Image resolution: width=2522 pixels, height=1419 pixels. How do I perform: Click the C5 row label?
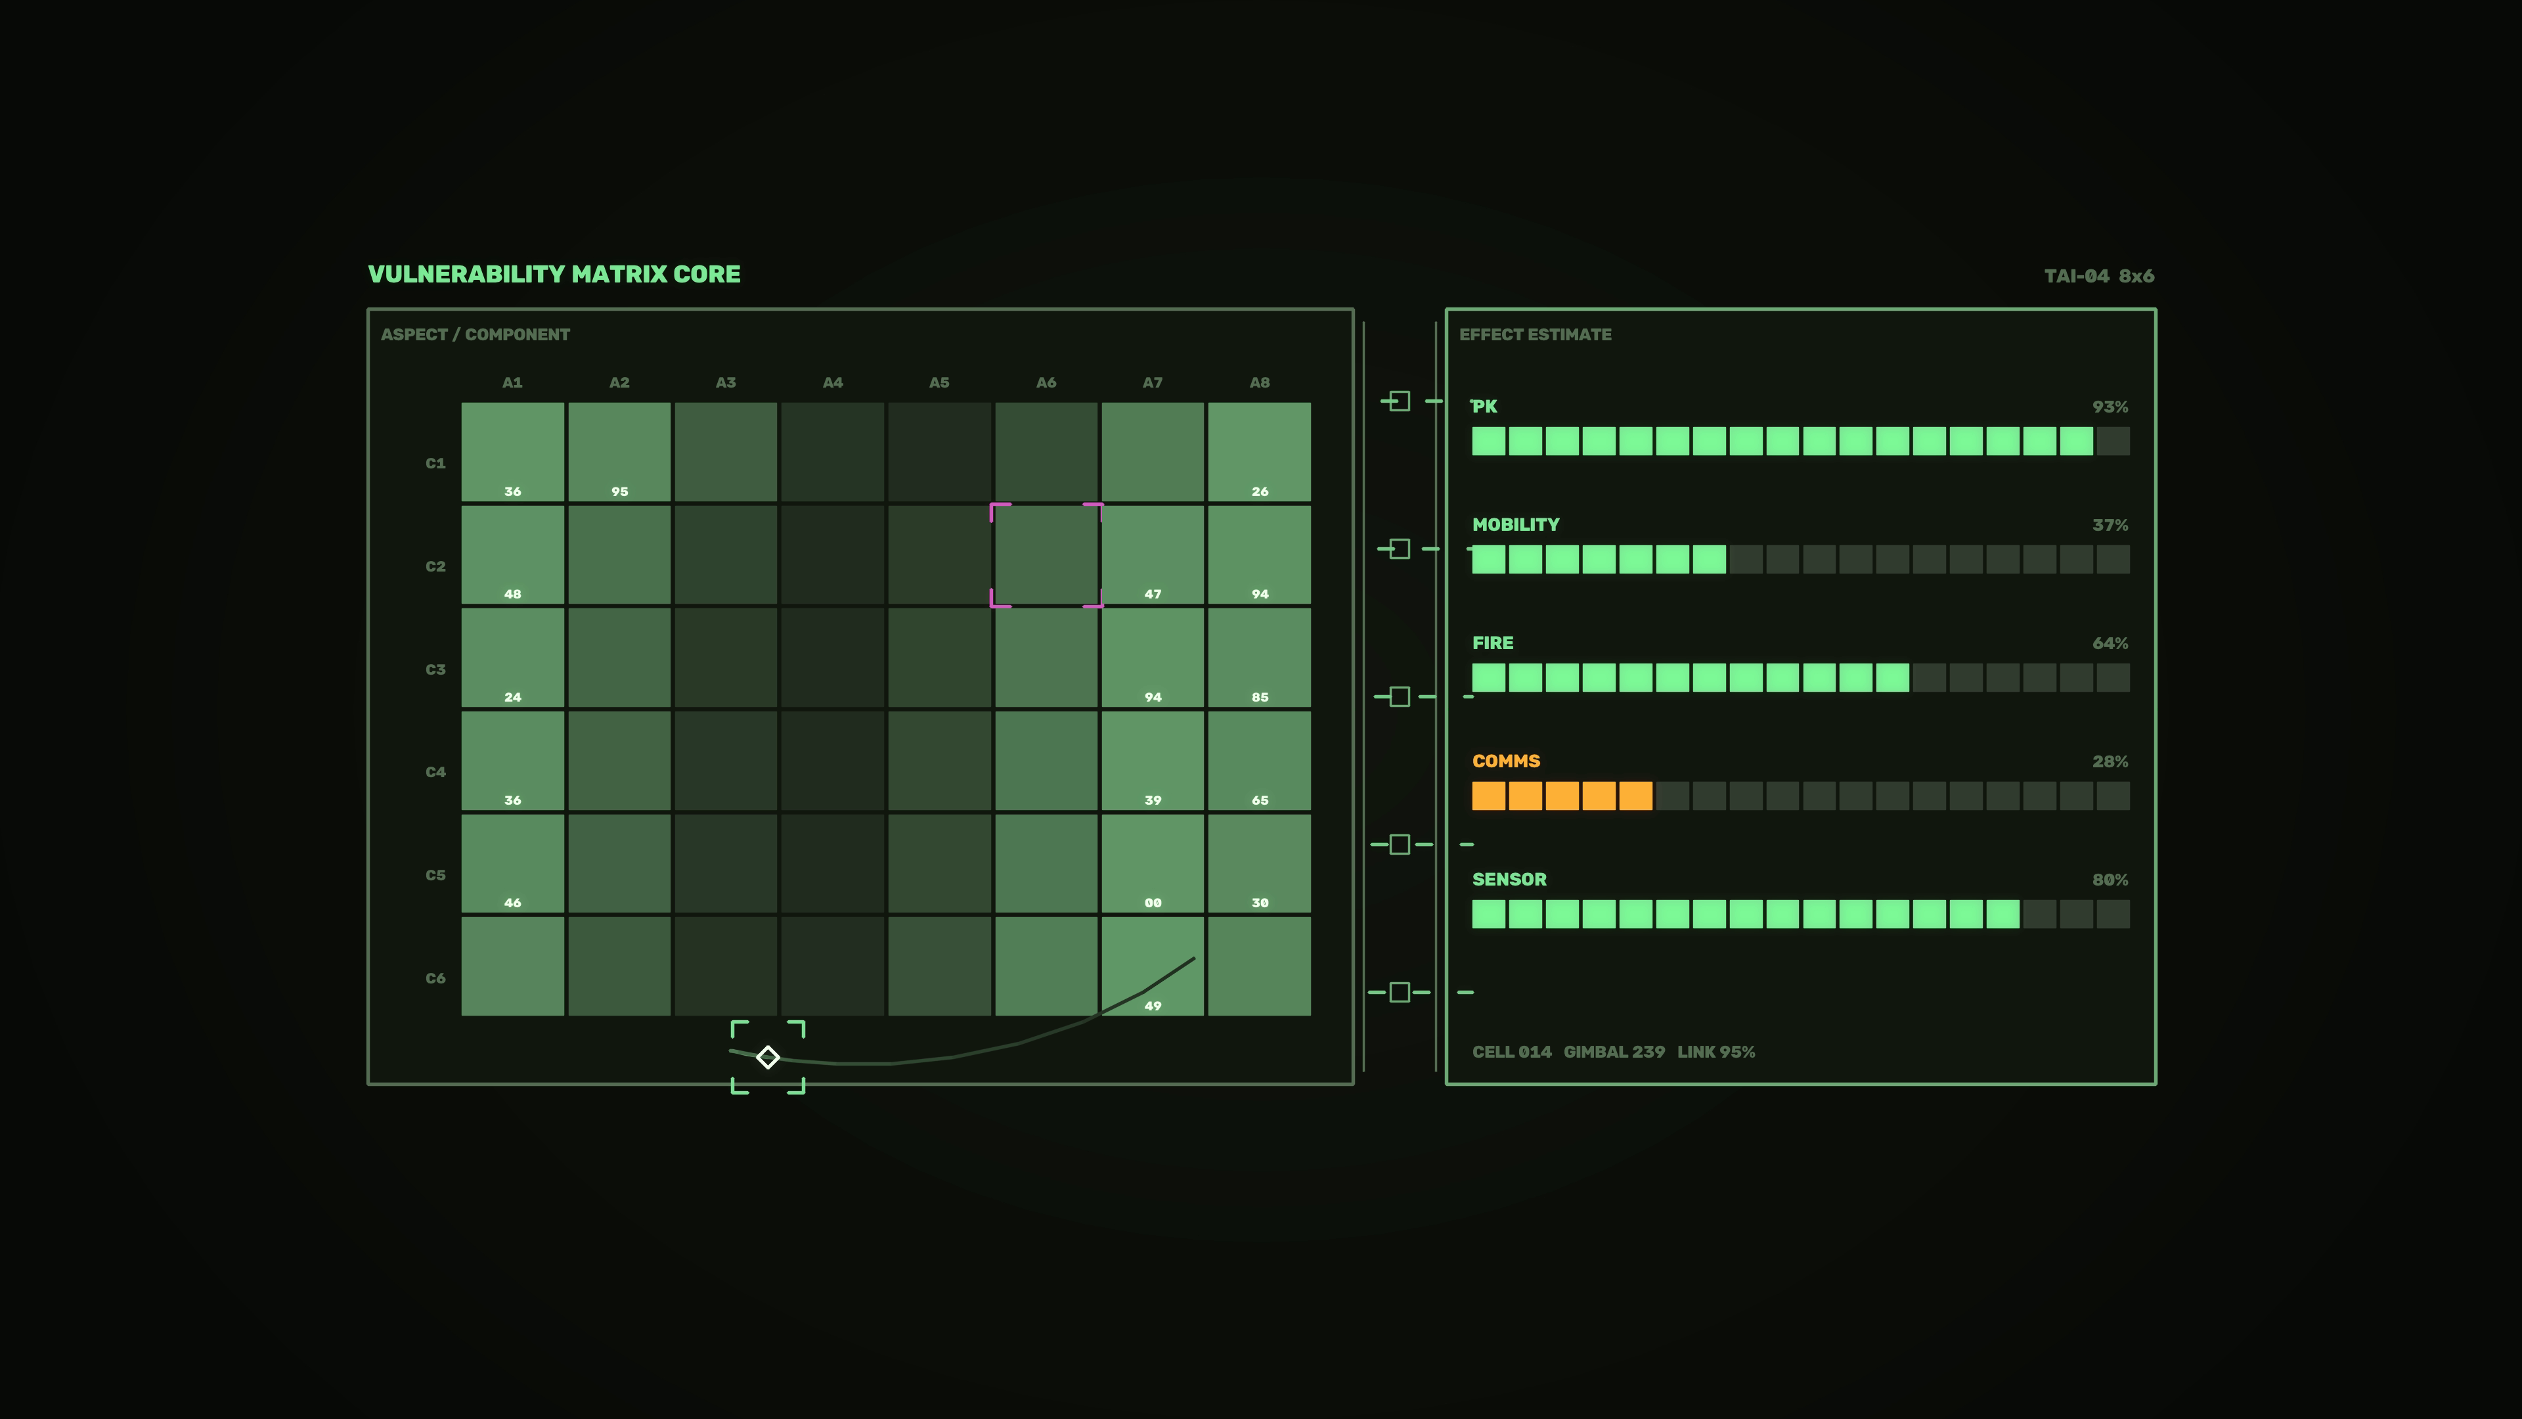pyautogui.click(x=435, y=876)
